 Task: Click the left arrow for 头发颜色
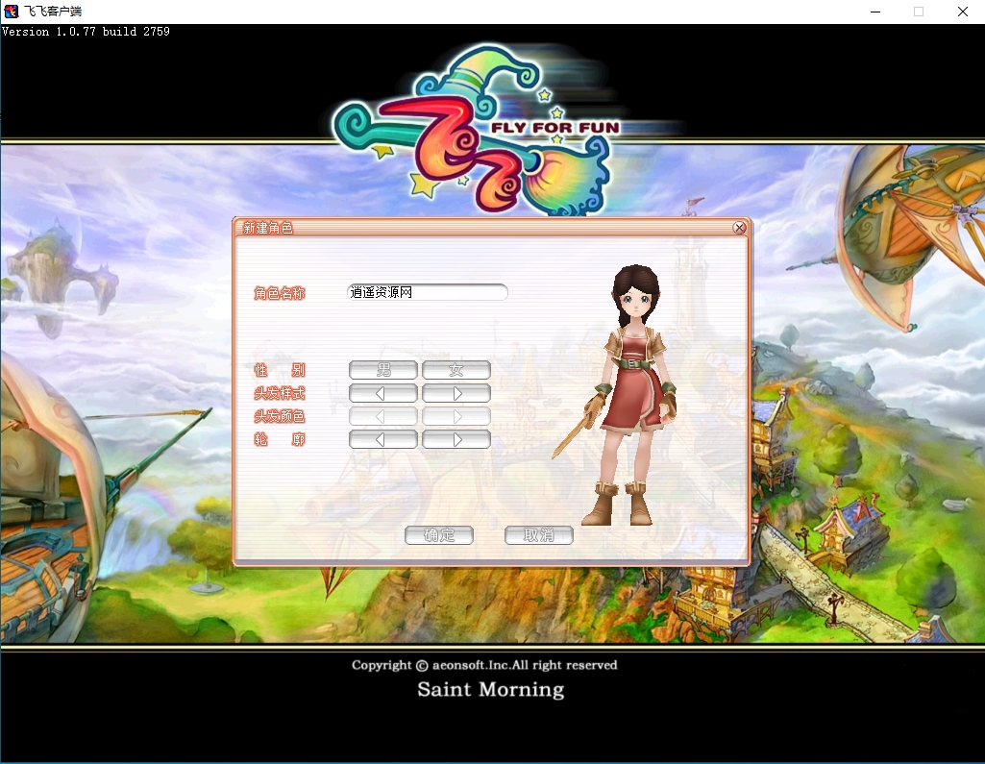tap(383, 416)
